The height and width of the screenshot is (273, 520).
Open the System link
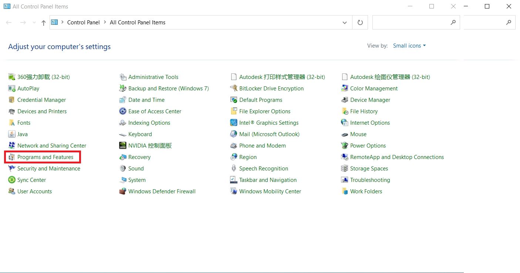137,180
